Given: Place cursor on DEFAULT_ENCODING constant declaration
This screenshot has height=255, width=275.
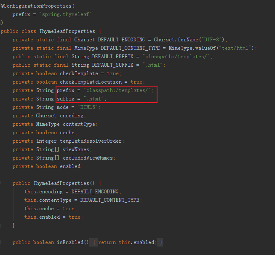Looking at the screenshot, I should pyautogui.click(x=121, y=40).
